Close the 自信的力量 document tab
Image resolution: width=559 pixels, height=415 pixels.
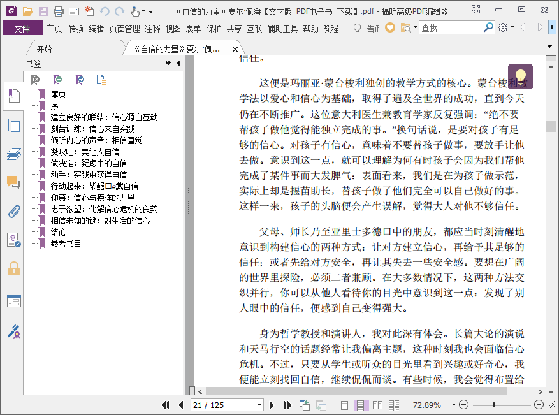pyautogui.click(x=235, y=50)
